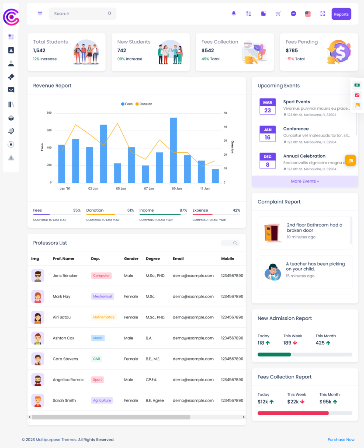This screenshot has width=364, height=448.
Task: Open the library books section in the sidebar
Action: tap(11, 104)
